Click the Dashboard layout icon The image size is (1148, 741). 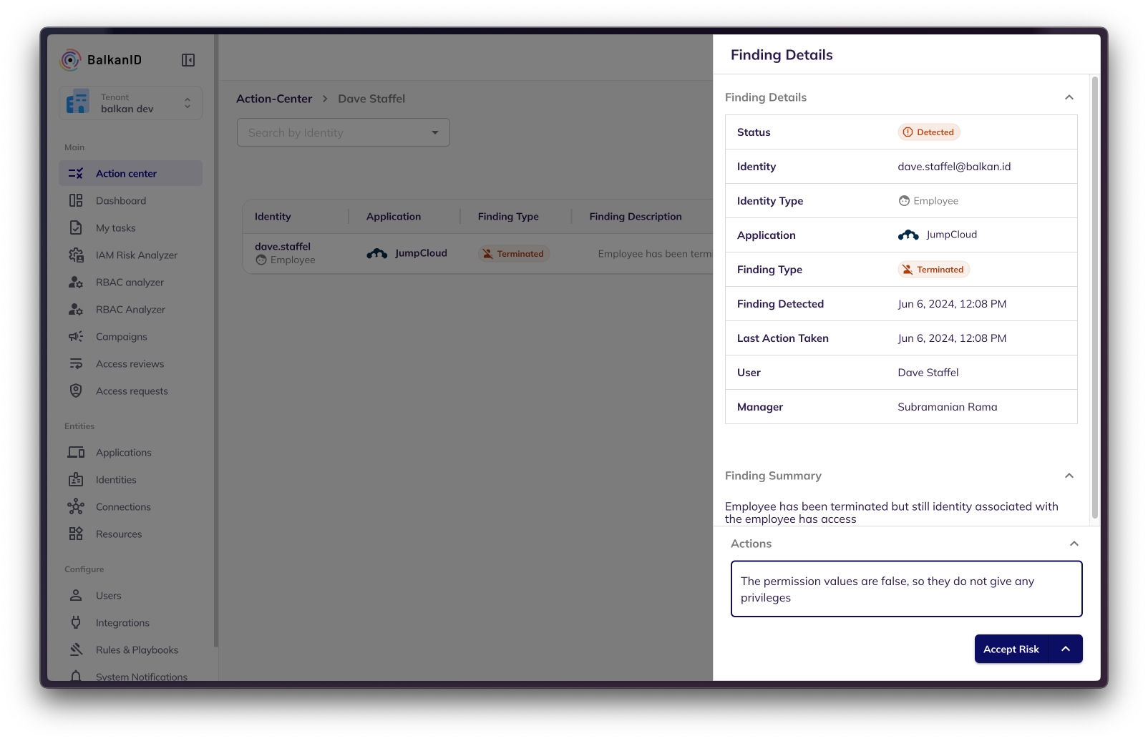pyautogui.click(x=76, y=200)
